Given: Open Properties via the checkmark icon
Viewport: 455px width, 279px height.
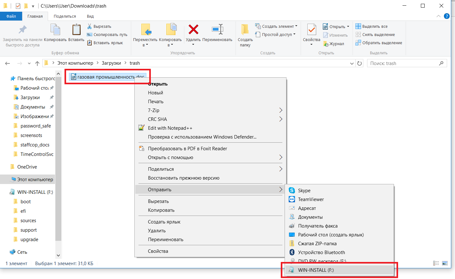Looking at the screenshot, I should 311,30.
